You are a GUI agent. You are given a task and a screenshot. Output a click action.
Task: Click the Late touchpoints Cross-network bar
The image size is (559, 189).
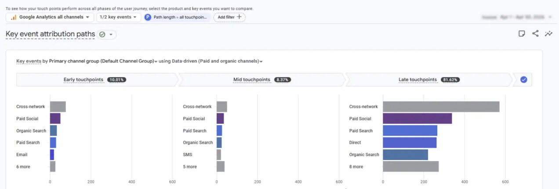441,107
